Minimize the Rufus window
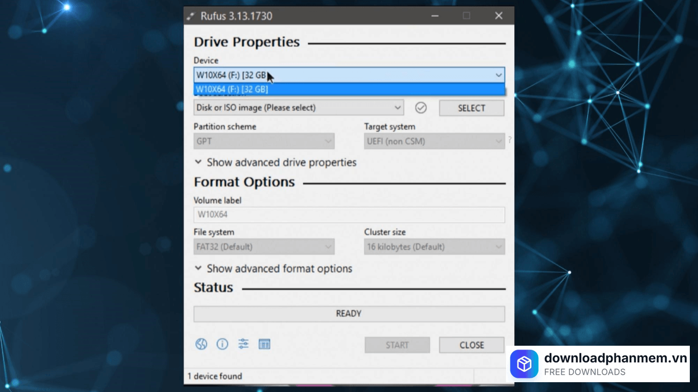The width and height of the screenshot is (698, 392). pos(434,16)
